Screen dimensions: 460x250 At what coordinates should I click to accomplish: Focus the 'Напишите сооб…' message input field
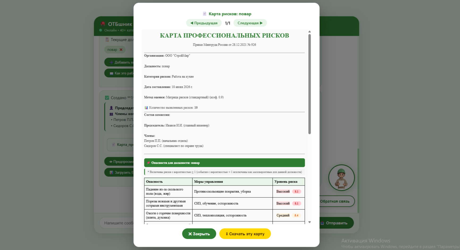tap(117, 223)
